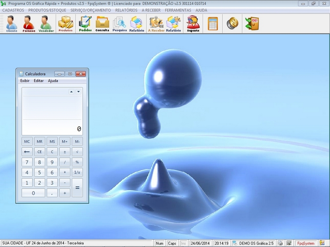Click the FpqSystem status bar label
Screen dimensions: 330x247
[x=306, y=243]
